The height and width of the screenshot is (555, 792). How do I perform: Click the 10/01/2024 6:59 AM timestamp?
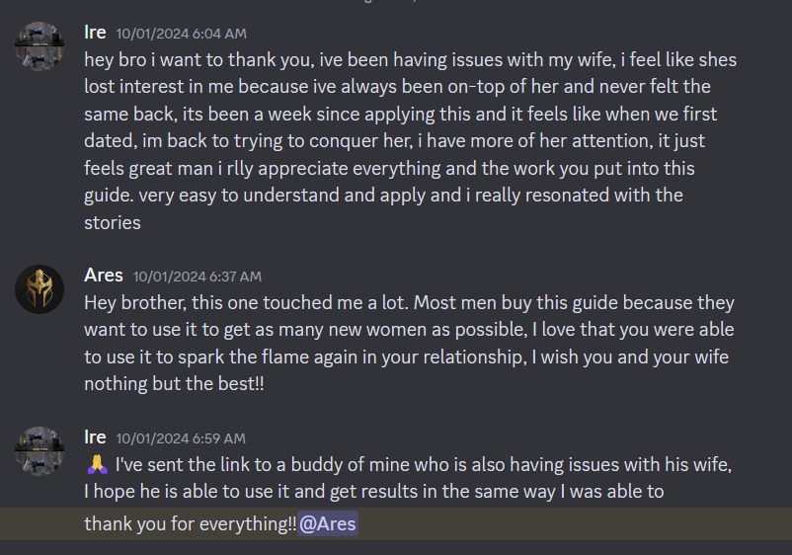(181, 438)
